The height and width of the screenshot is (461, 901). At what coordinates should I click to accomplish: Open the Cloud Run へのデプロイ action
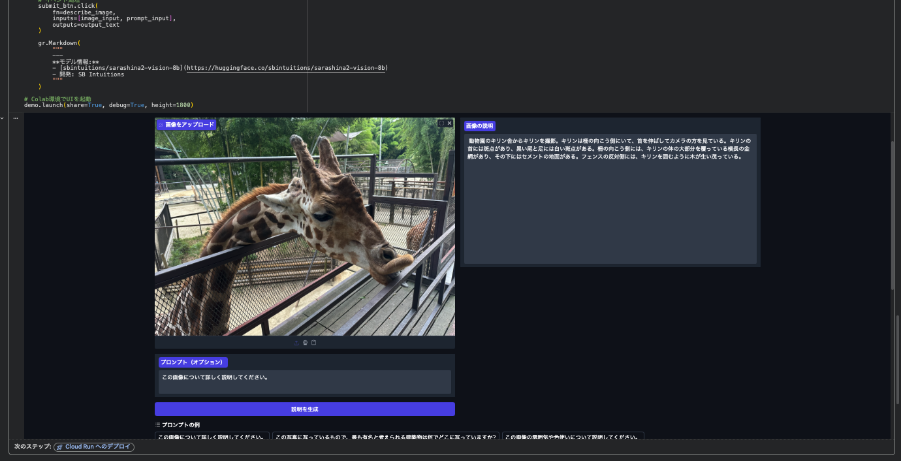(x=93, y=447)
